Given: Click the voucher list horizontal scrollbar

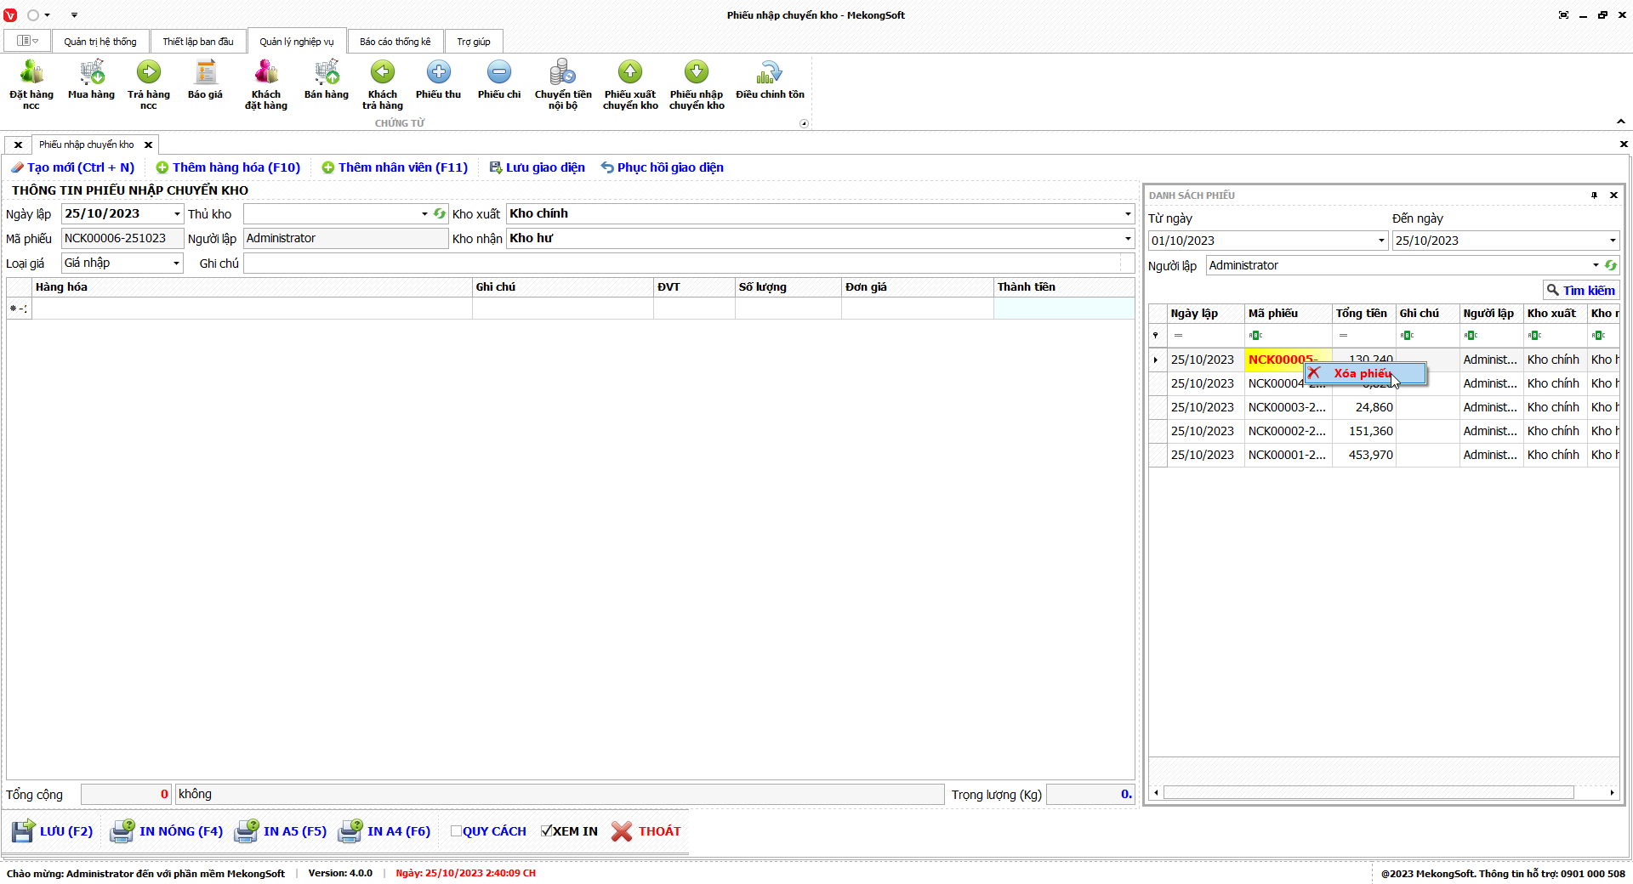Looking at the screenshot, I should click(1368, 793).
